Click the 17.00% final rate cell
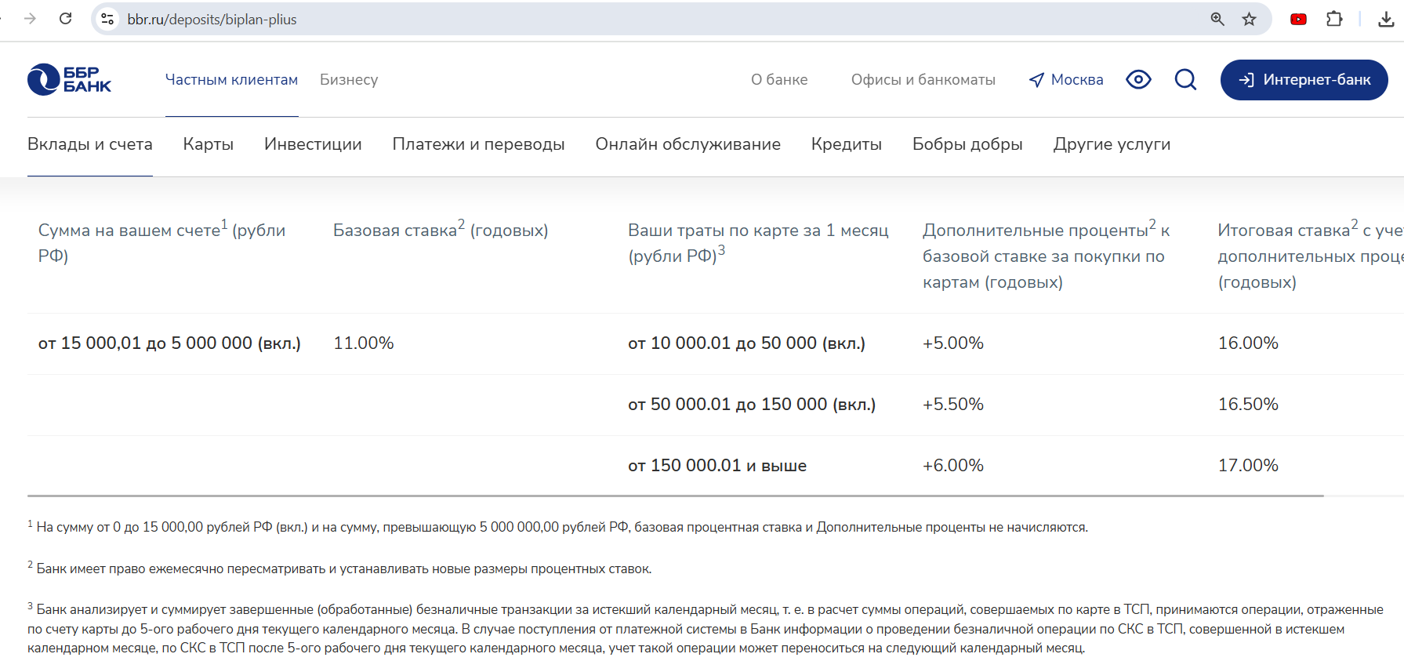Image resolution: width=1404 pixels, height=672 pixels. 1248,466
